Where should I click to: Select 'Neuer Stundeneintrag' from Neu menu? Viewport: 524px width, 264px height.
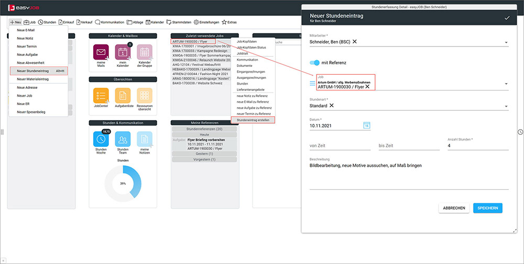tap(39, 71)
